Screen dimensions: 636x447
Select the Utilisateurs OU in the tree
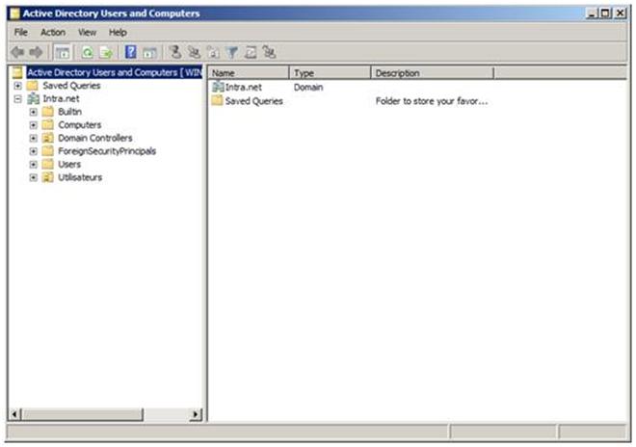tap(80, 177)
